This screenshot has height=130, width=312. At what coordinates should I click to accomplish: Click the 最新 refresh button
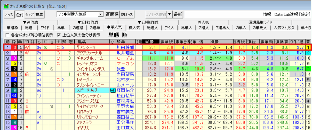click(x=178, y=14)
